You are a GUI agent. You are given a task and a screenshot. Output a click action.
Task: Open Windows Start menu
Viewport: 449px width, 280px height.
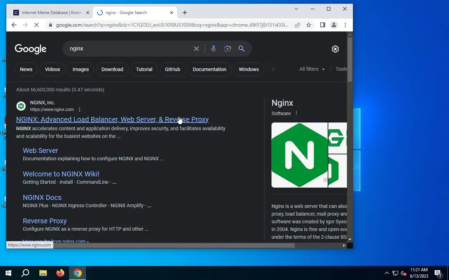coord(8,273)
